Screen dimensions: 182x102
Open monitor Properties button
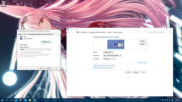point(46,42)
